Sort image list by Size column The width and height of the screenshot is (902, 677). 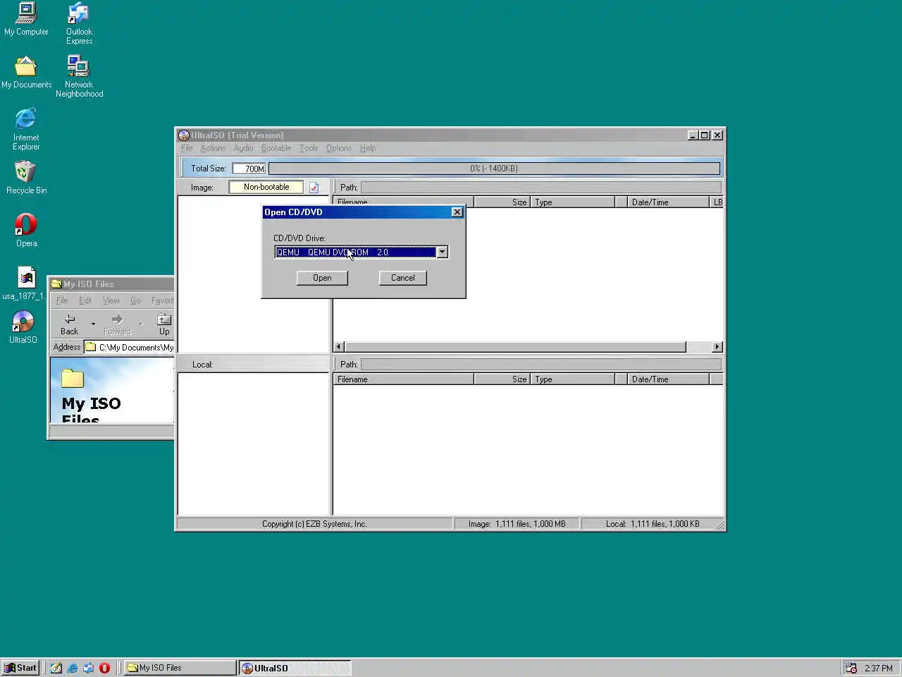click(502, 203)
